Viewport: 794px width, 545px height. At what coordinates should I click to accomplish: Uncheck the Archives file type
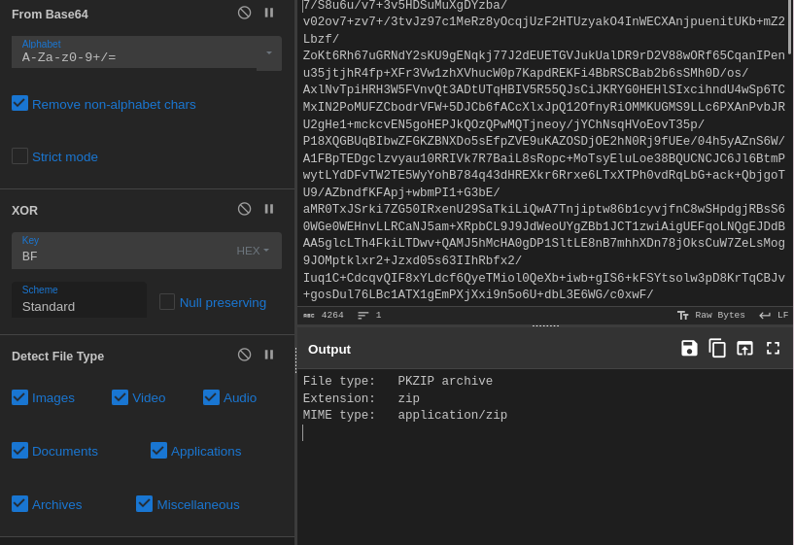[19, 504]
